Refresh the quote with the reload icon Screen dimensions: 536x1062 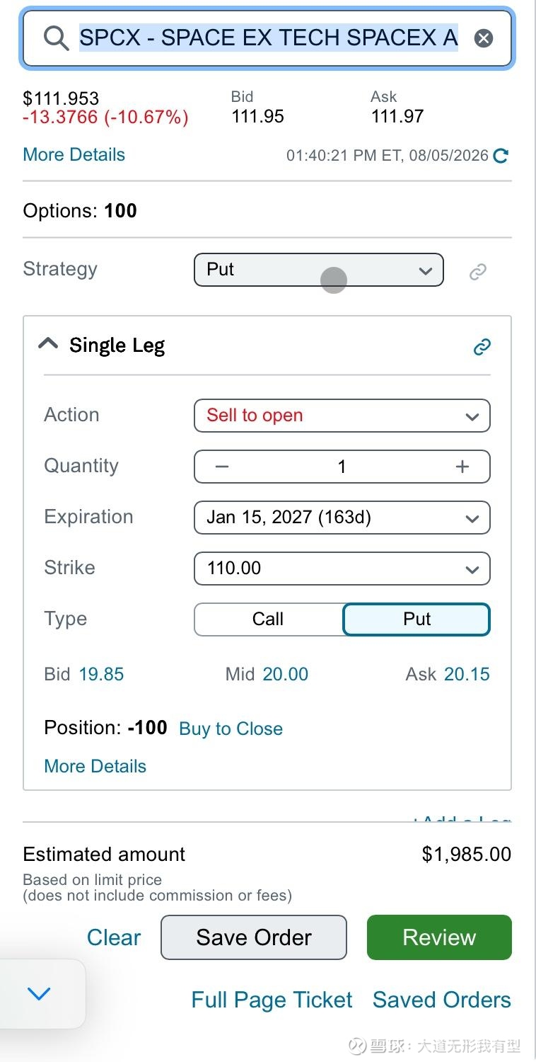click(501, 156)
